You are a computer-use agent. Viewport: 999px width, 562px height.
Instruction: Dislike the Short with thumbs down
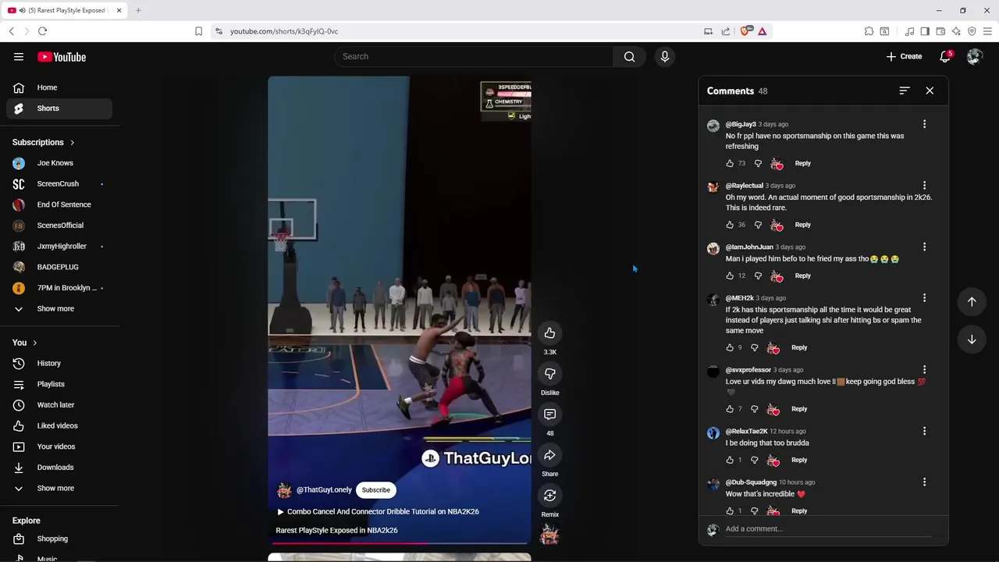point(549,374)
